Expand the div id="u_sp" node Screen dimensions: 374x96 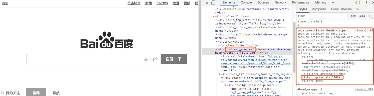216,34
